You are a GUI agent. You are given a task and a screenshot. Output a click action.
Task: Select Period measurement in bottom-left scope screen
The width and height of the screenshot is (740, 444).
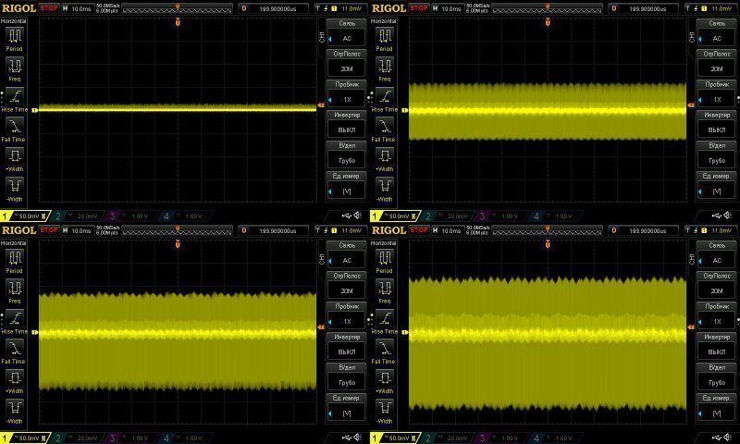(14, 262)
